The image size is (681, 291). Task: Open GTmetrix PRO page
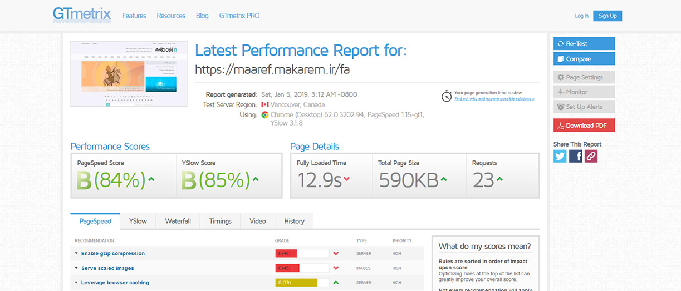point(239,16)
